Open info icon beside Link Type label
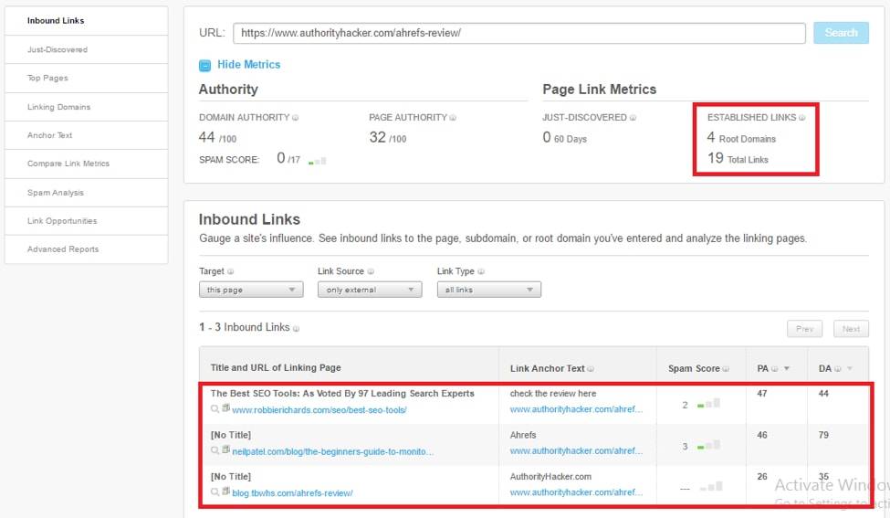 pyautogui.click(x=481, y=271)
